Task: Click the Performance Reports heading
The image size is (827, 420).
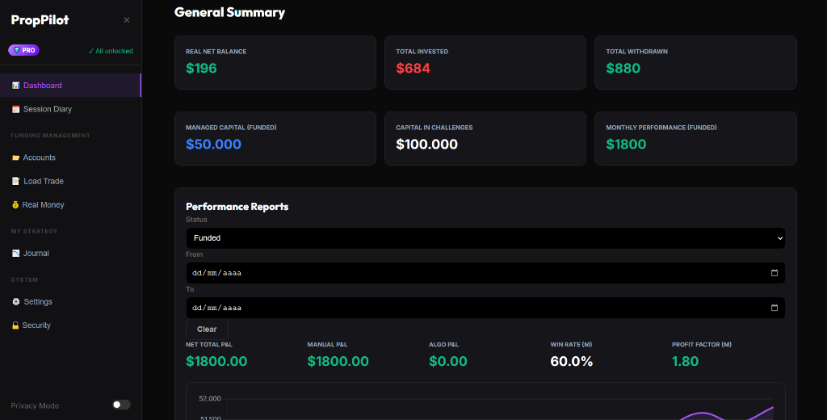Action: point(237,207)
